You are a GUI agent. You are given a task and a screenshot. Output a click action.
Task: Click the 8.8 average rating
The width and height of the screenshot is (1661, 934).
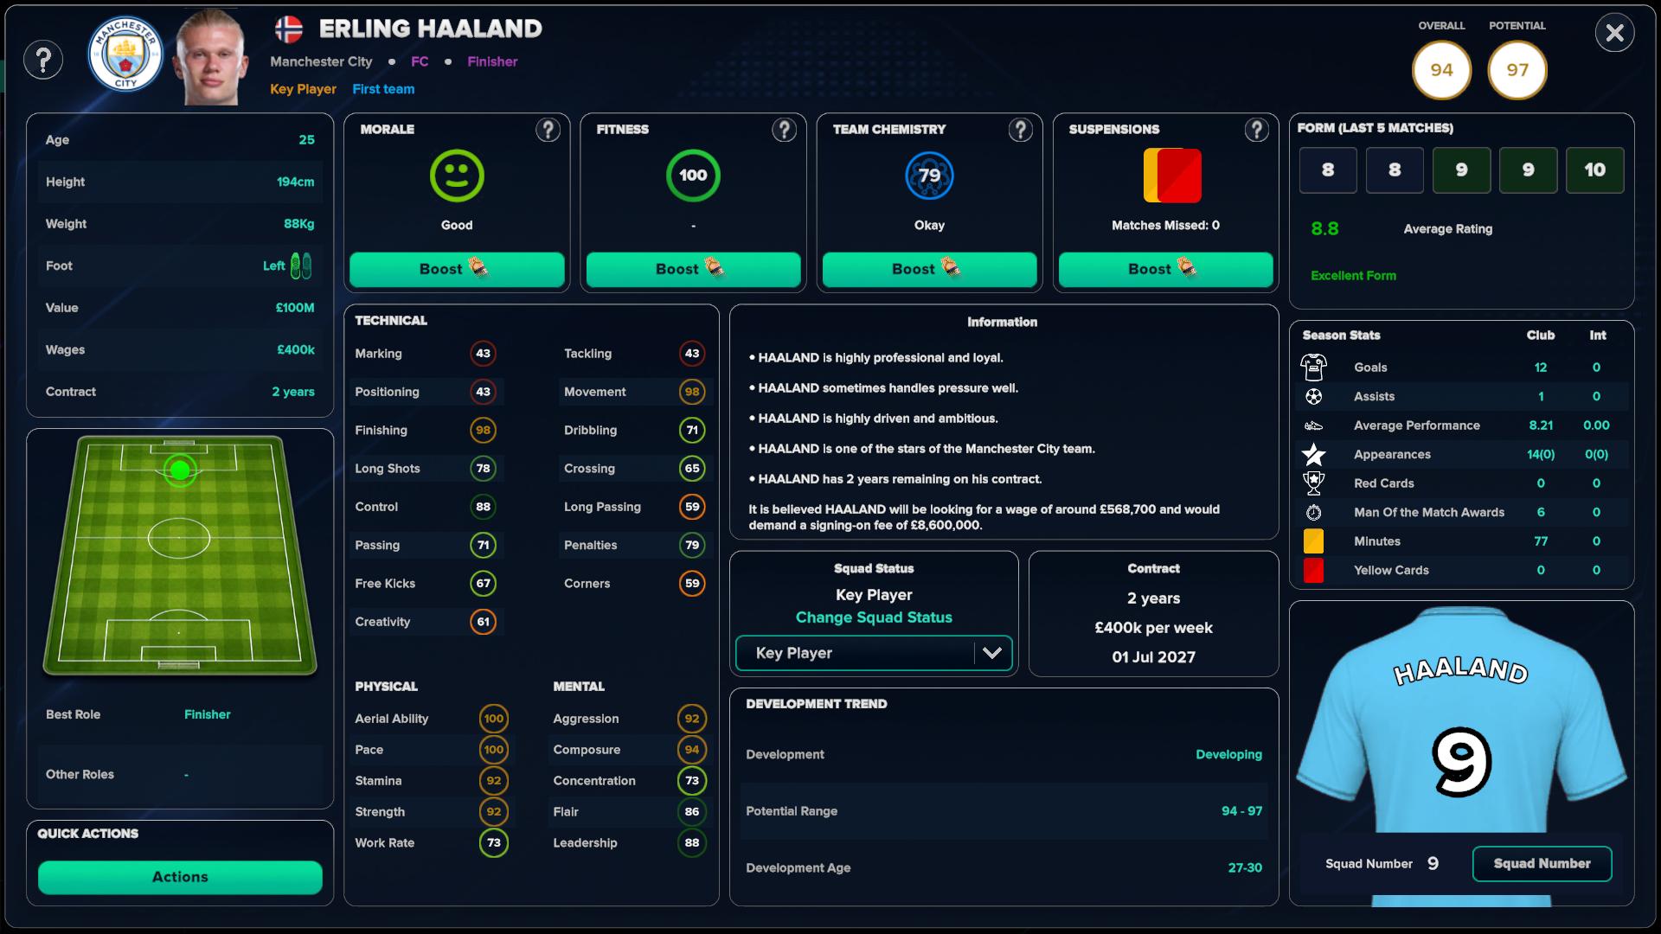coord(1324,229)
